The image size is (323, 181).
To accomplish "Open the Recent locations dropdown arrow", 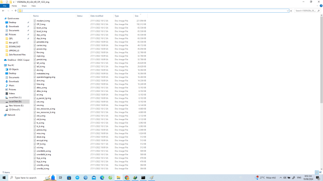I will point(11,10).
